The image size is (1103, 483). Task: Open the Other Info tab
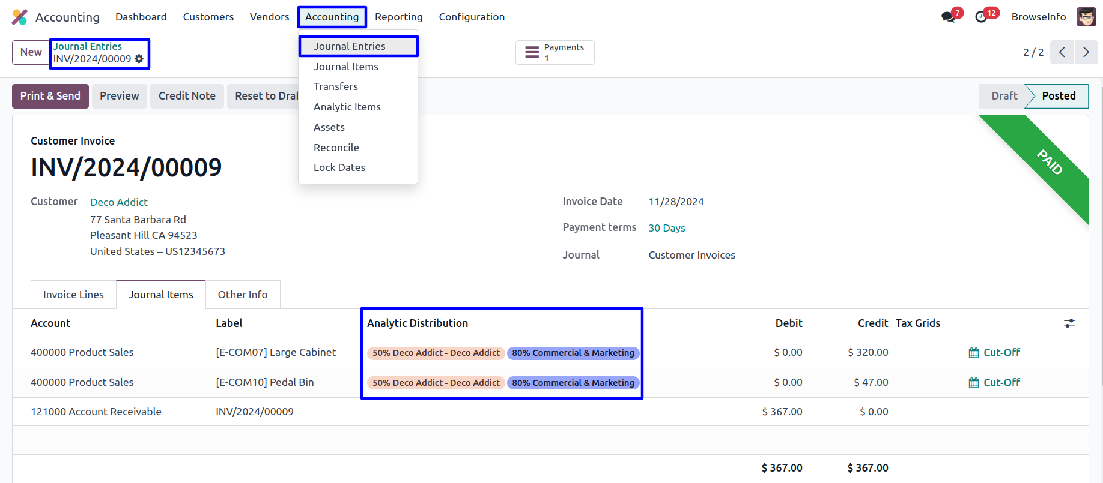(x=242, y=295)
